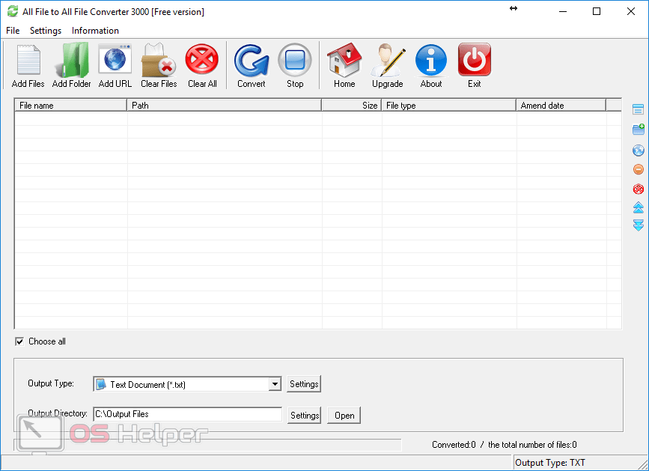The width and height of the screenshot is (649, 471).
Task: Open the Information menu
Action: coord(95,31)
